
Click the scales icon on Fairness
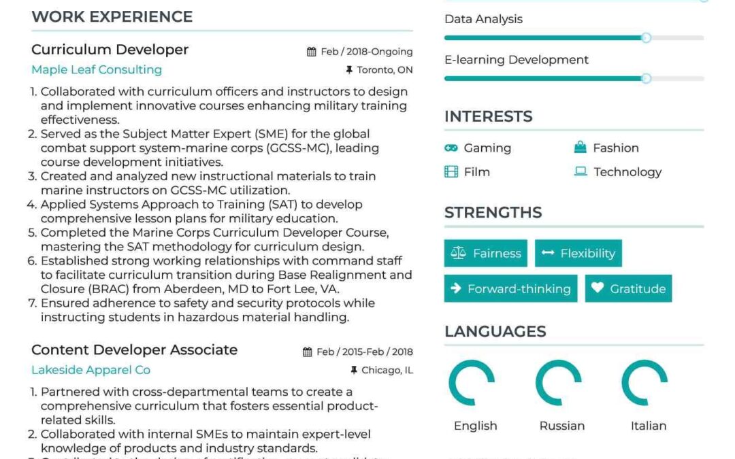pyautogui.click(x=458, y=254)
